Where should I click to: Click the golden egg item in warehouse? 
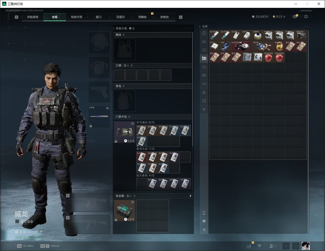[279, 46]
